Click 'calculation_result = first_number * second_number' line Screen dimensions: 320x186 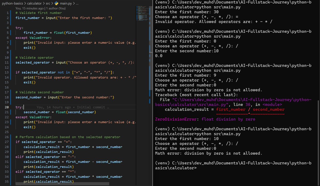click(73, 177)
